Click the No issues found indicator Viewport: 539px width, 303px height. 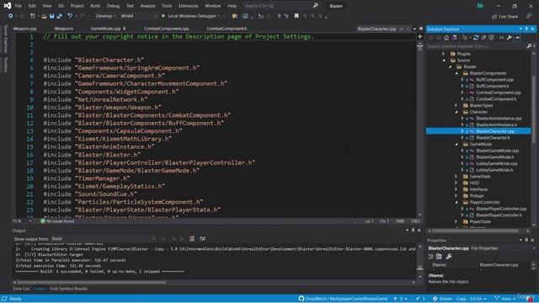click(x=57, y=221)
